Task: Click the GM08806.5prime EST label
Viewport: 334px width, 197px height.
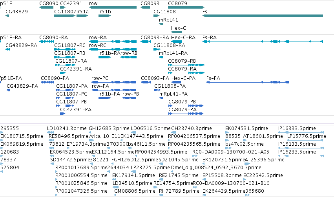Action: click(x=135, y=191)
